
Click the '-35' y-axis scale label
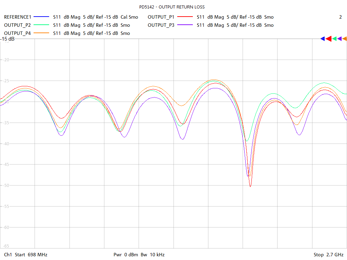(x=6, y=123)
